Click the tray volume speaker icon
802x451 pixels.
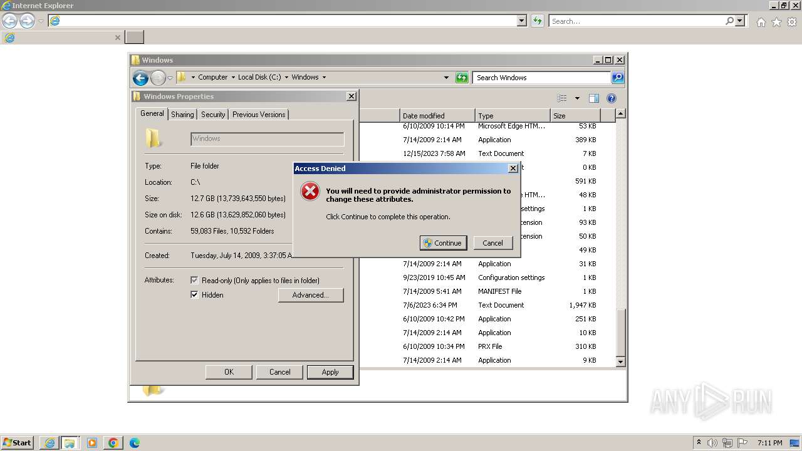[713, 443]
